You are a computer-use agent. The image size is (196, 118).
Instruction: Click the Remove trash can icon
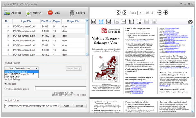pyautogui.click(x=72, y=13)
